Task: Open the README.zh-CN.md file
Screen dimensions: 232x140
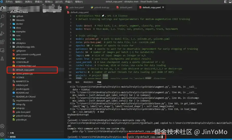Action: tap(26, 97)
